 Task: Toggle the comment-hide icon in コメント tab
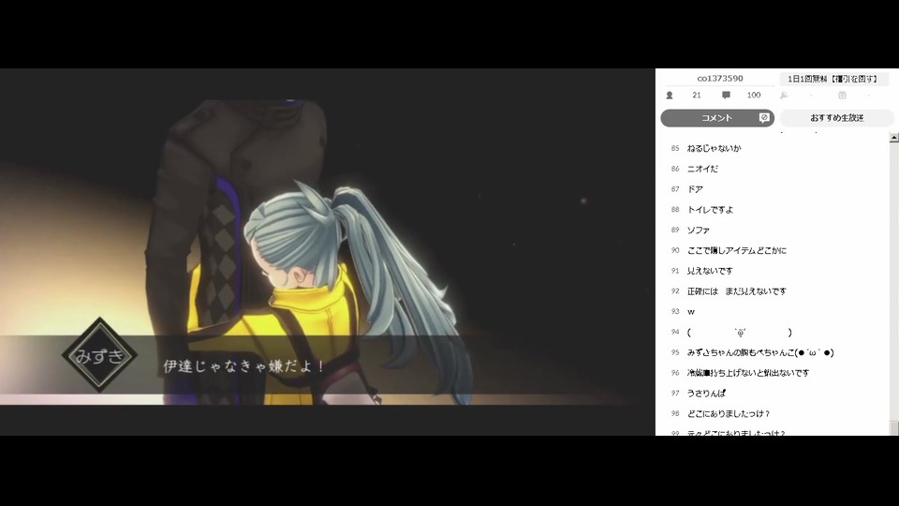pyautogui.click(x=764, y=118)
